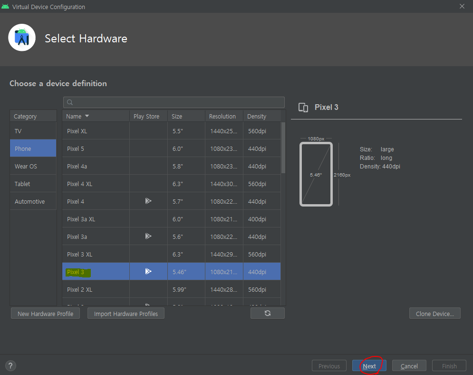Click the search magnifier icon
This screenshot has width=473, height=375.
coord(70,102)
